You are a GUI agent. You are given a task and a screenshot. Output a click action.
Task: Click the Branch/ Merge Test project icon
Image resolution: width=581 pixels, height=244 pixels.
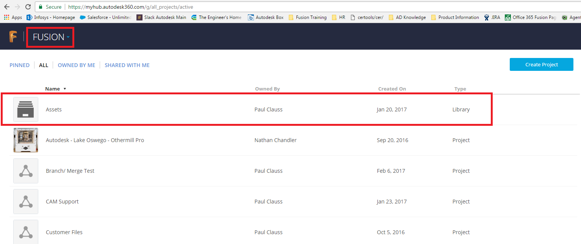[x=26, y=171]
